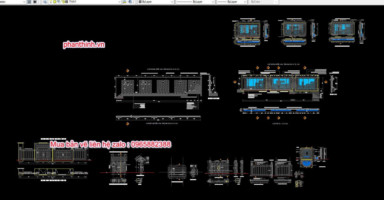This screenshot has height=200, width=384.
Task: Click the My Workspace house icon
Action: [35, 2]
